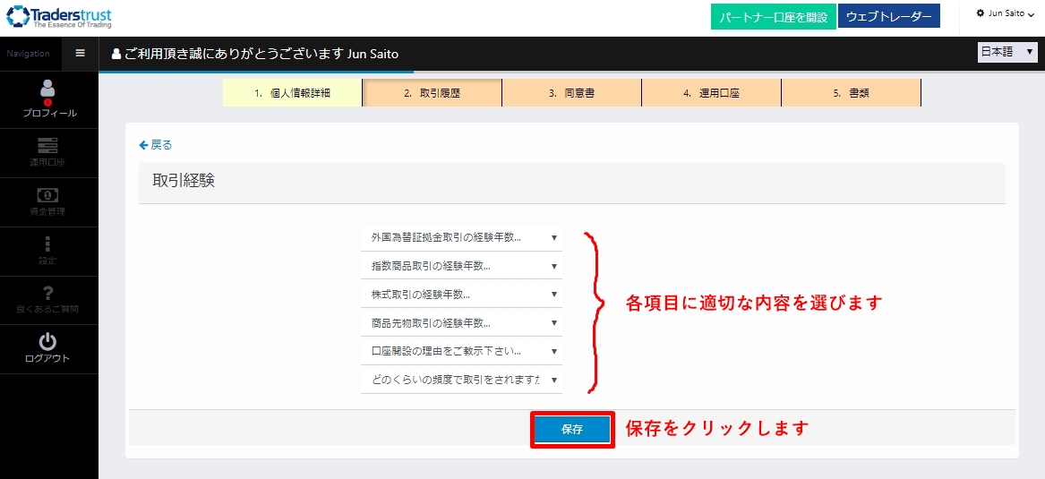
Task: Click the 保存 save button
Action: click(x=572, y=430)
